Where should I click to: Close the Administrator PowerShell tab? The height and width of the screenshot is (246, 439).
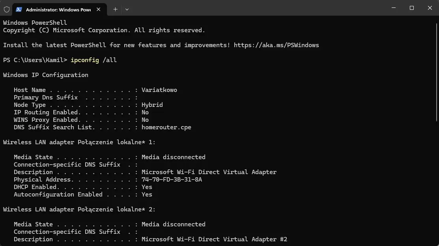coord(98,9)
